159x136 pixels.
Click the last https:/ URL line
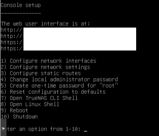click(x=11, y=49)
